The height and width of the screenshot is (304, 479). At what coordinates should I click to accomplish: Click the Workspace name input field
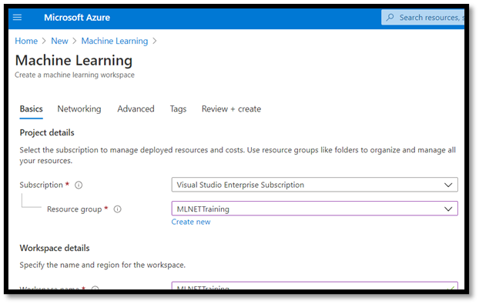[315, 286]
